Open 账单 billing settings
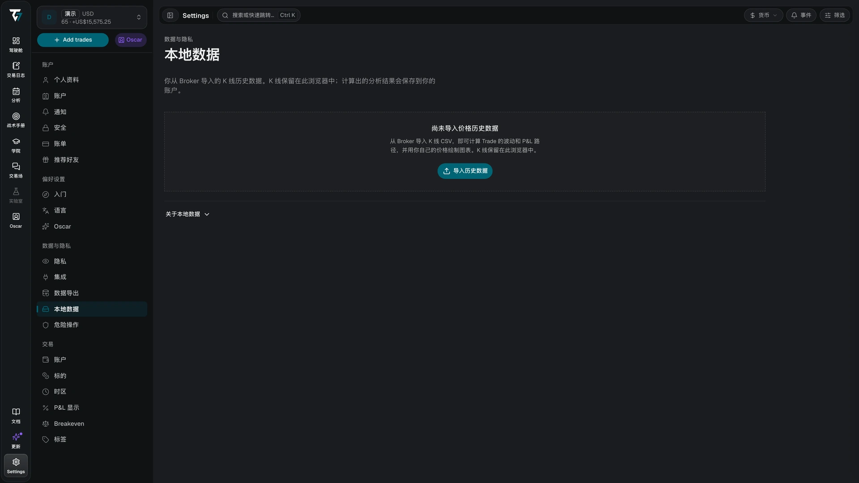 92,144
